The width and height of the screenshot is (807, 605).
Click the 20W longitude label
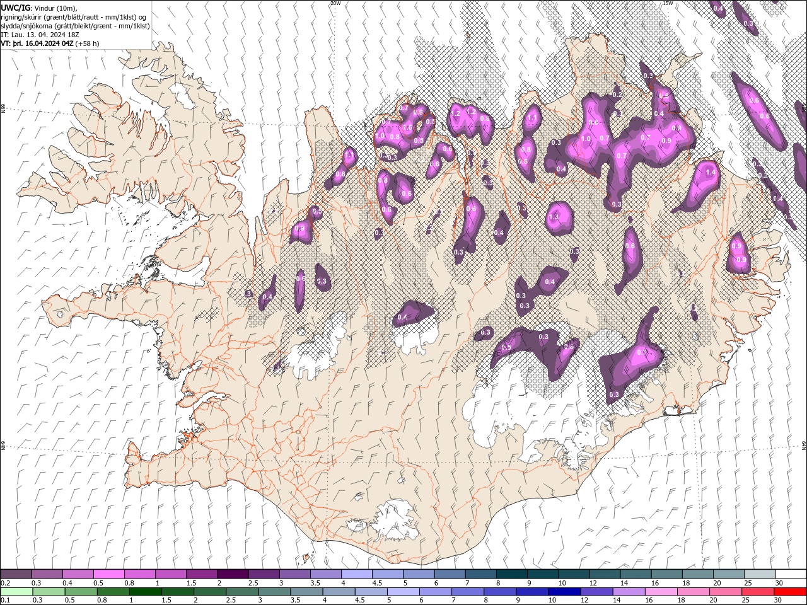coord(335,3)
